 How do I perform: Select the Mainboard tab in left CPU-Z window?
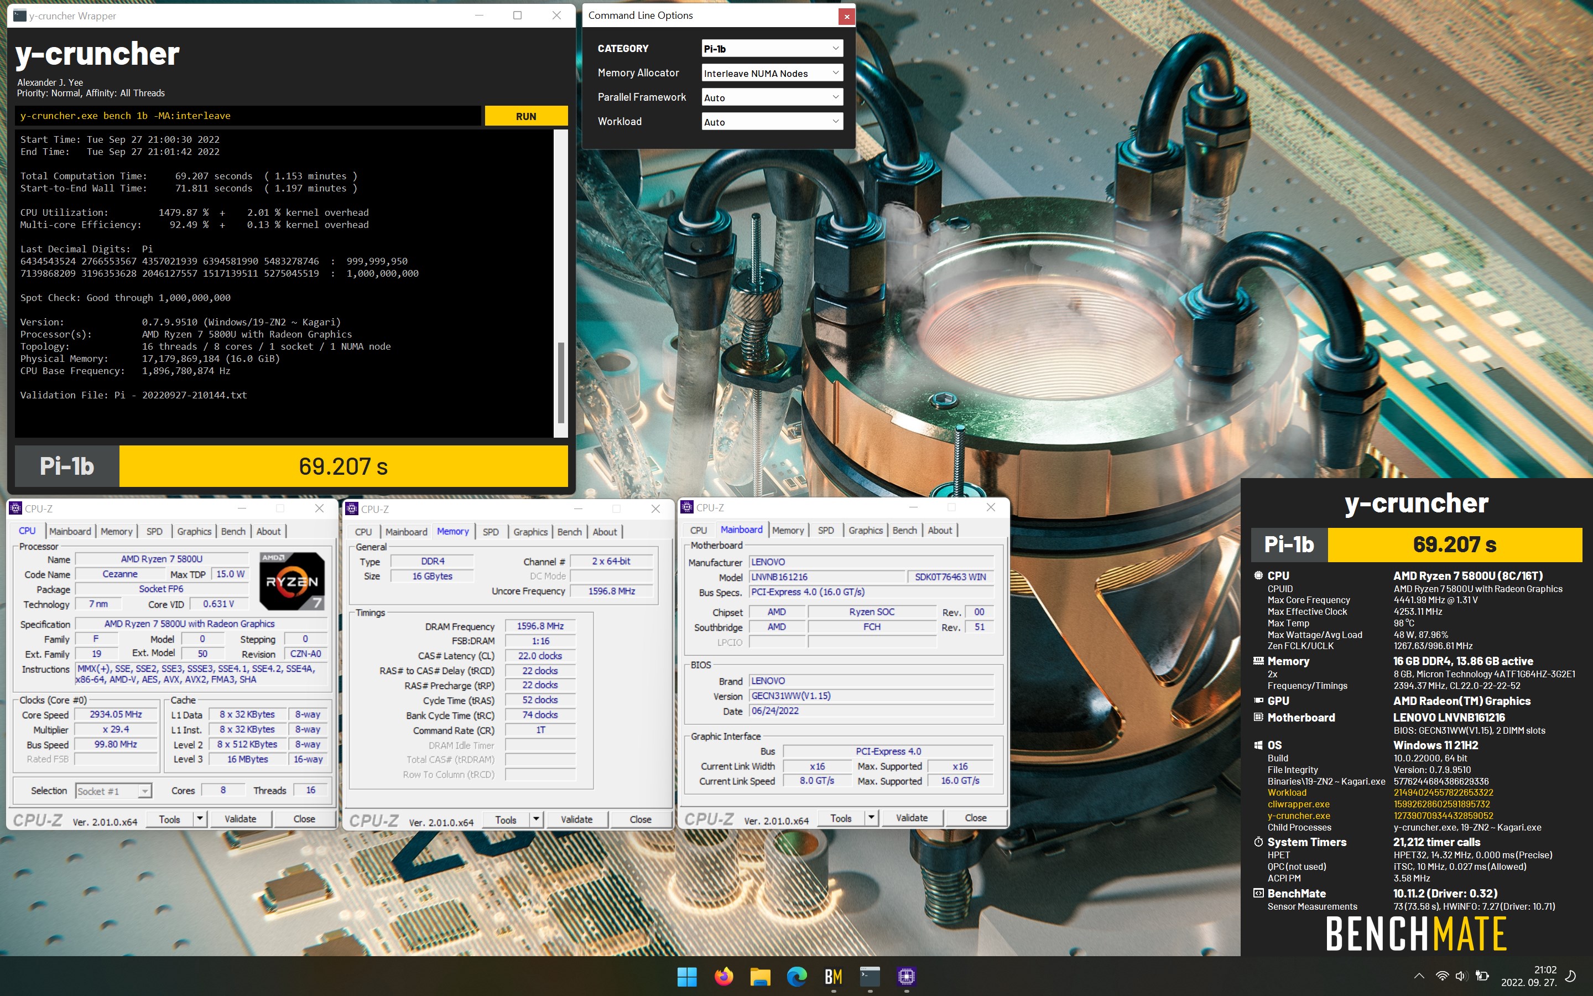[70, 532]
